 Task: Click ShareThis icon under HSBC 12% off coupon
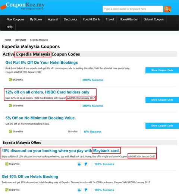pos(10,105)
